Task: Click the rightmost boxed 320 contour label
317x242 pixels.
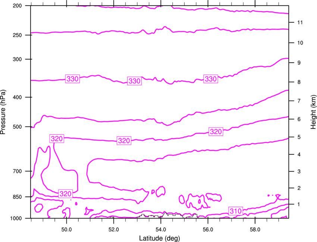Action: tap(216, 131)
